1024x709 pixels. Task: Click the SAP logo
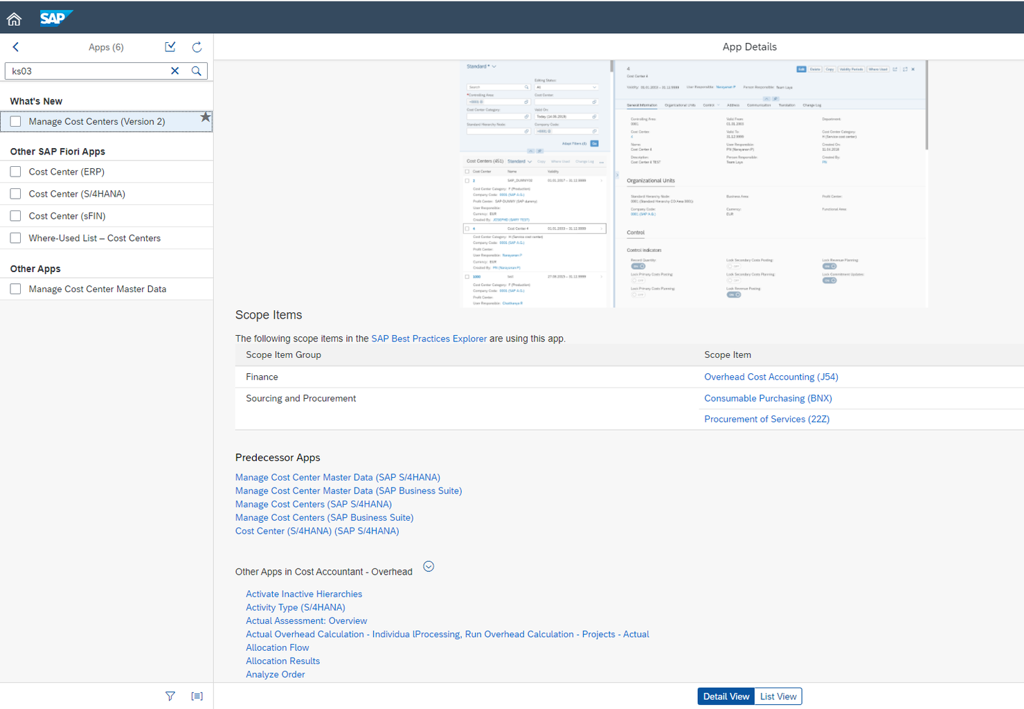(x=55, y=18)
